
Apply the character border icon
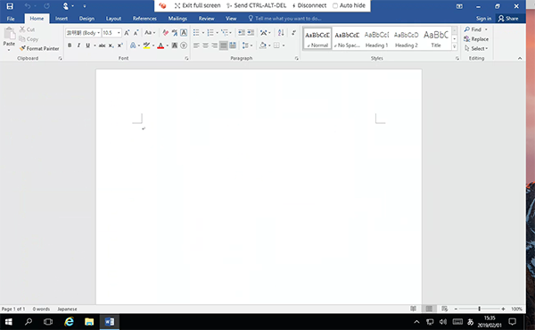point(184,33)
